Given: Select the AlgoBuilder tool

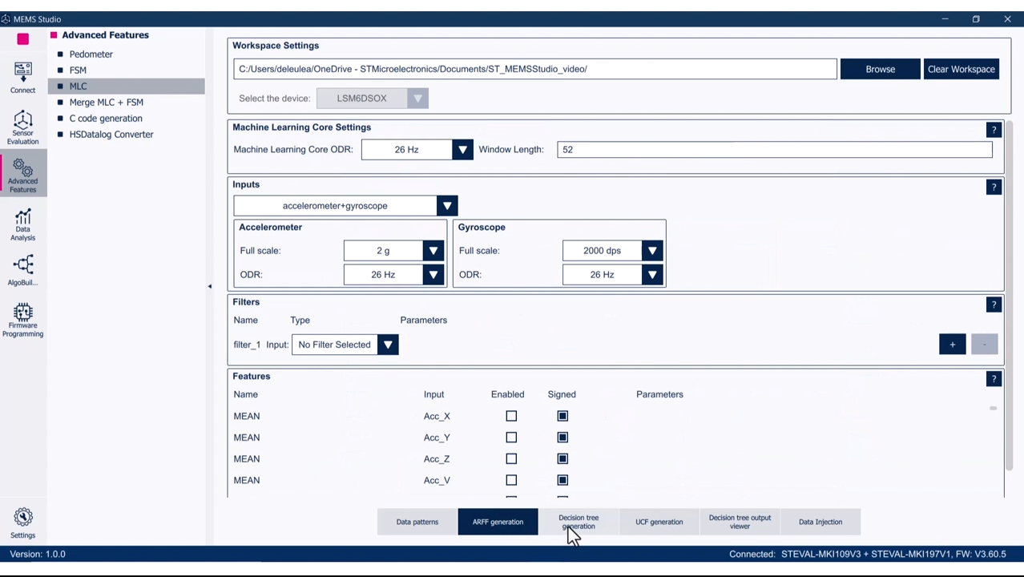Looking at the screenshot, I should click(x=22, y=269).
